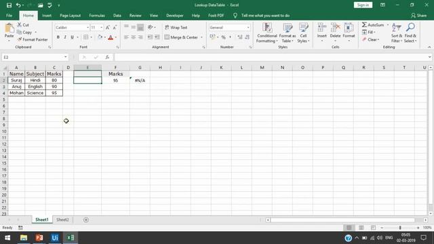Viewport: 434px width, 244px height.
Task: Expand the Merge & Center dropdown arrow
Action: 201,37
